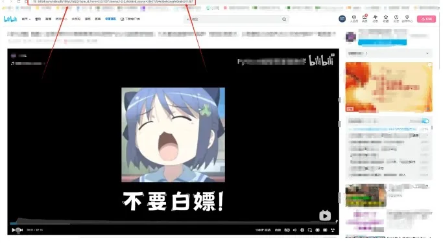Click the bilibili TV play icon overlay
This screenshot has height=243, width=443.
[x=325, y=216]
